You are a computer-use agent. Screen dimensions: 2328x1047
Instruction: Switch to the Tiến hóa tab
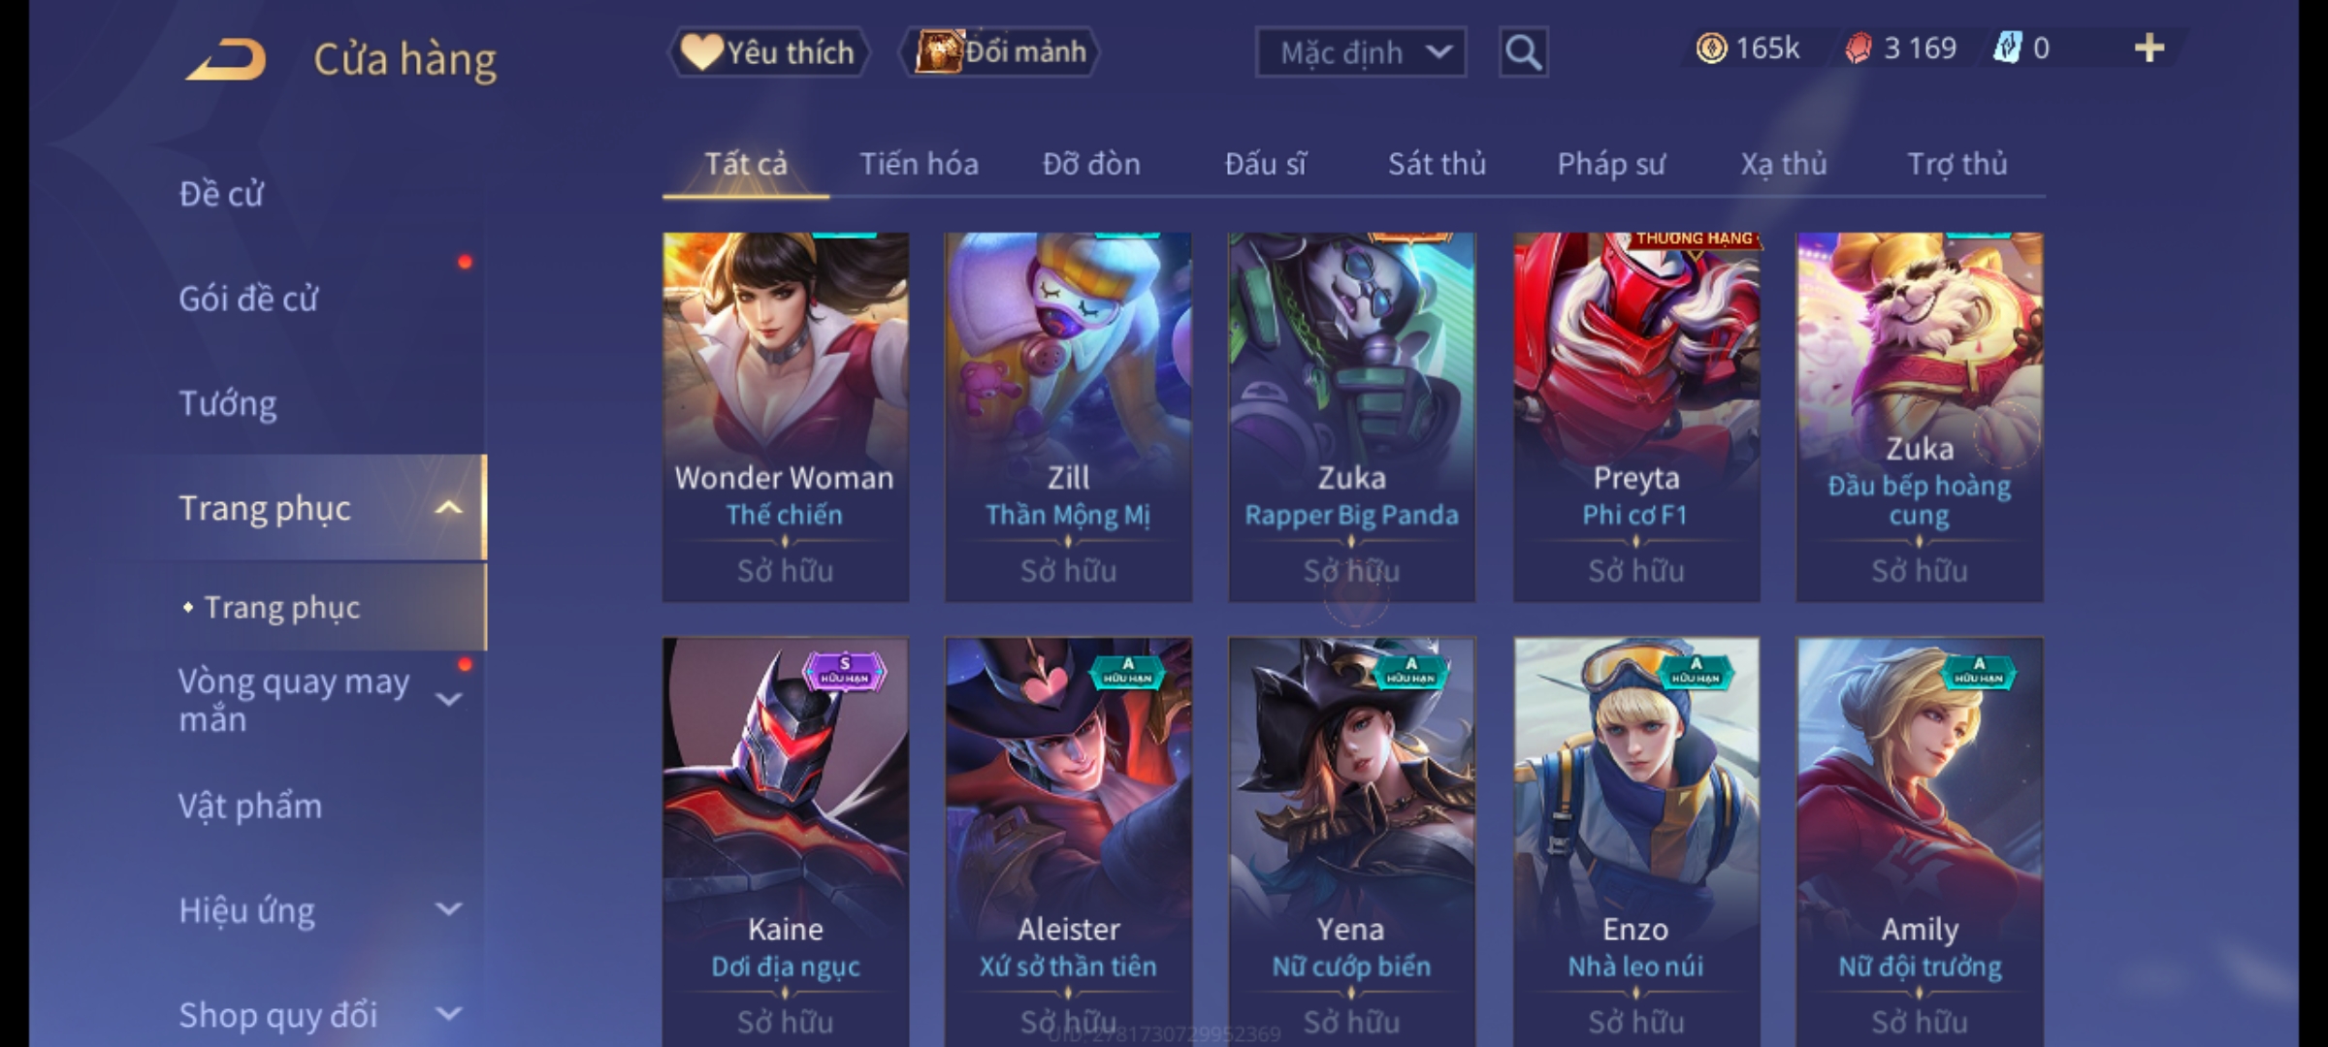pos(919,164)
